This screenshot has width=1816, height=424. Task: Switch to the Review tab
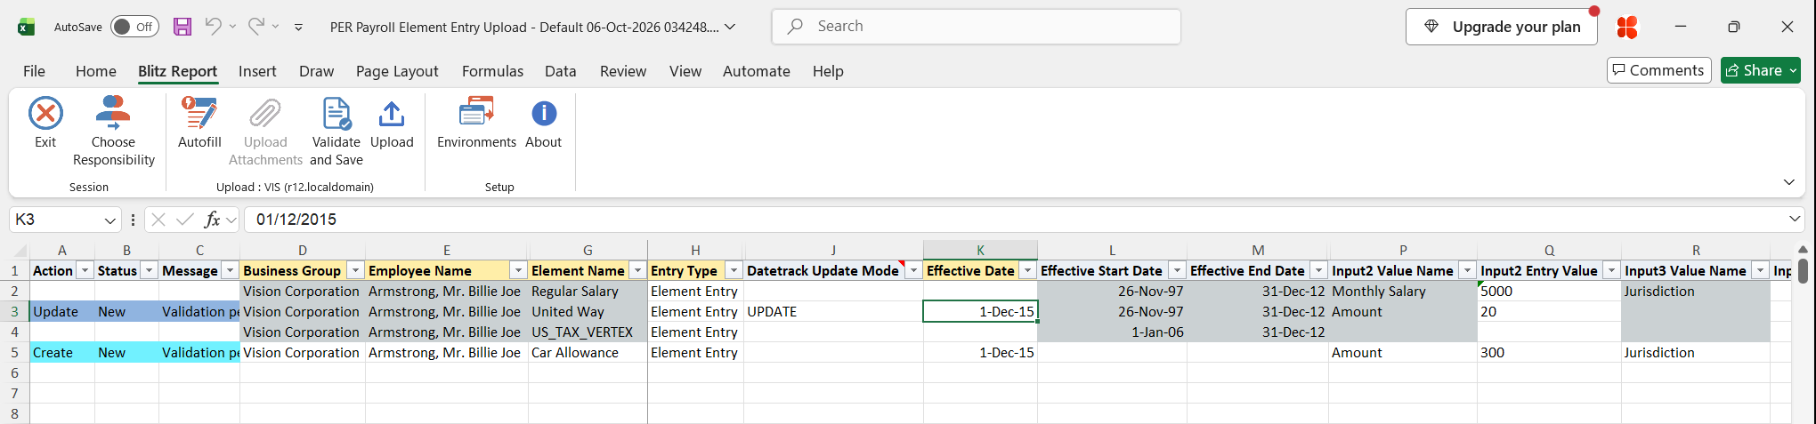(x=623, y=71)
